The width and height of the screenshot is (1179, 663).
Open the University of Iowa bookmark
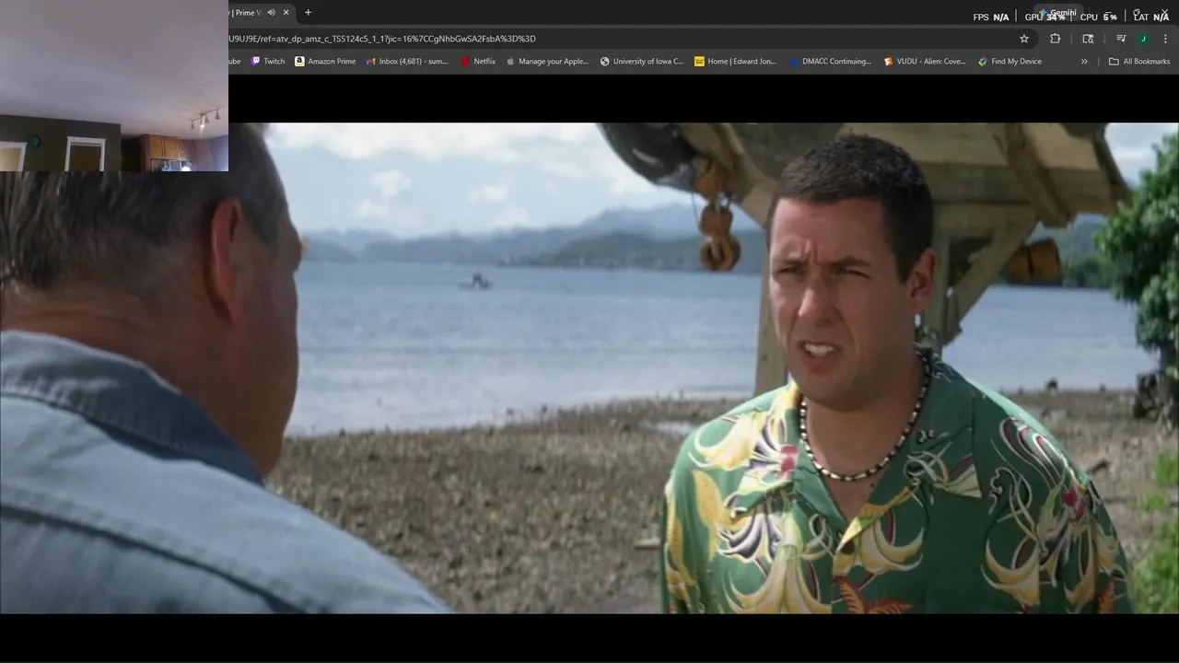[x=642, y=62]
